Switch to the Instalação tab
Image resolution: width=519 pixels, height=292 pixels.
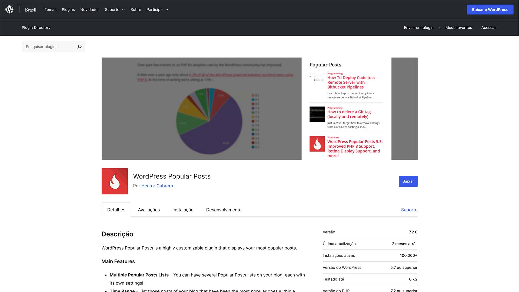click(x=183, y=210)
